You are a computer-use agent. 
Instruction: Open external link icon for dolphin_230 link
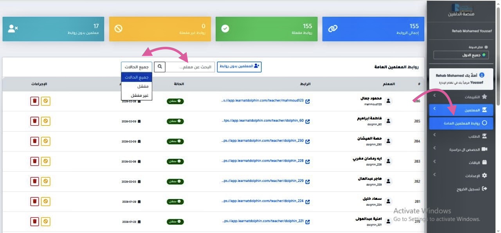point(308,141)
